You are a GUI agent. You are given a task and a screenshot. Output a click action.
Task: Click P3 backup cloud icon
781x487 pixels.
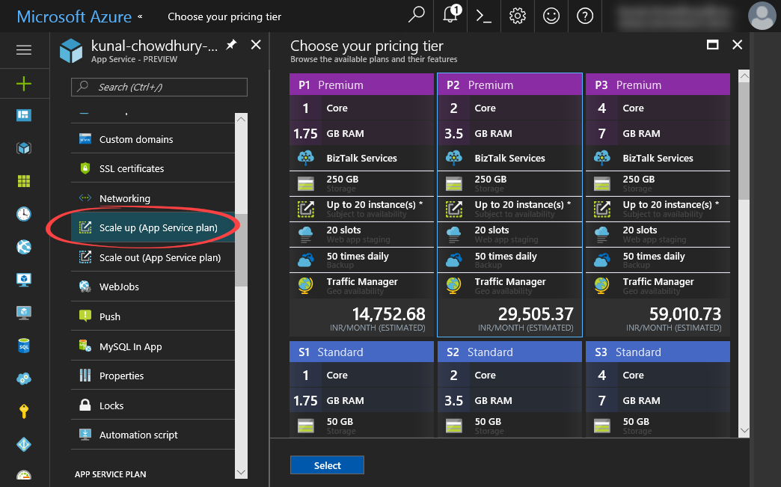click(601, 260)
